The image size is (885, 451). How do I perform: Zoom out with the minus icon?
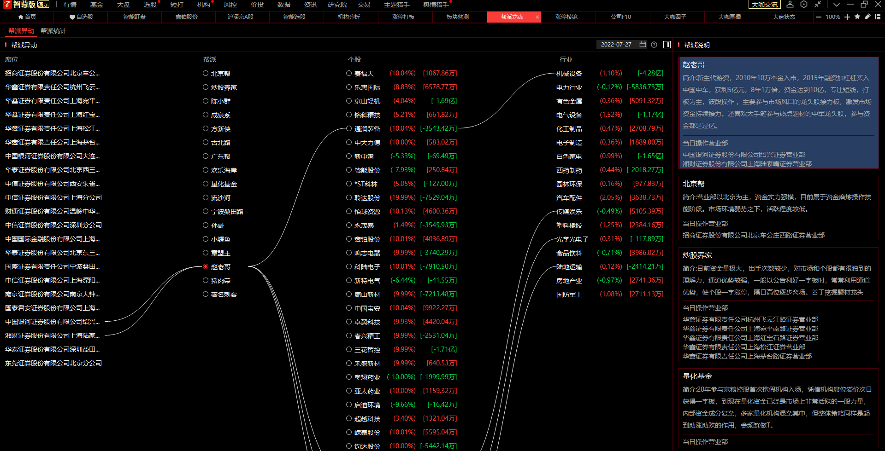pos(819,17)
